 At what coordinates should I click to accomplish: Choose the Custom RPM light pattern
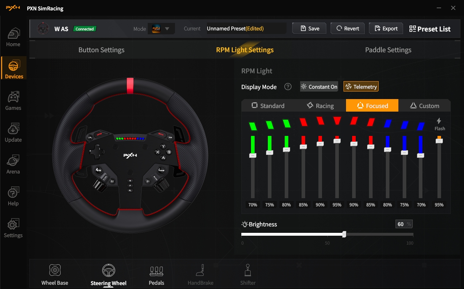pyautogui.click(x=424, y=106)
